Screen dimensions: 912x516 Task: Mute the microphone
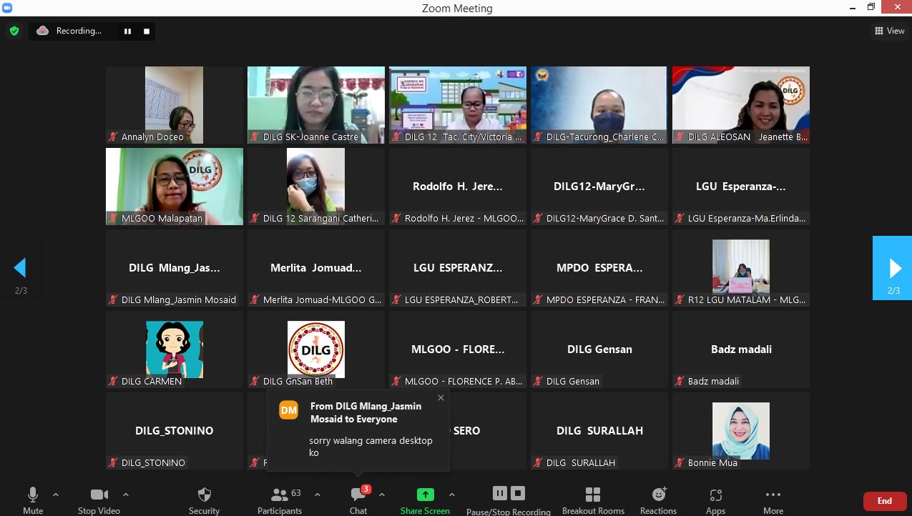point(33,500)
